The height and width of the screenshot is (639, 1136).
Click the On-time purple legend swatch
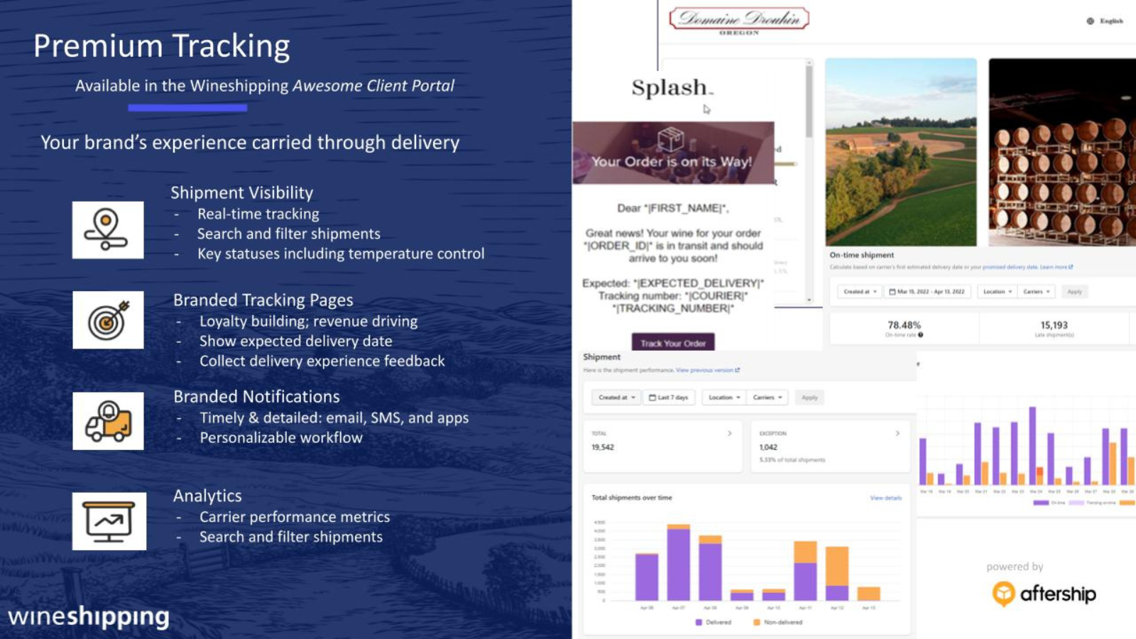click(x=1040, y=503)
